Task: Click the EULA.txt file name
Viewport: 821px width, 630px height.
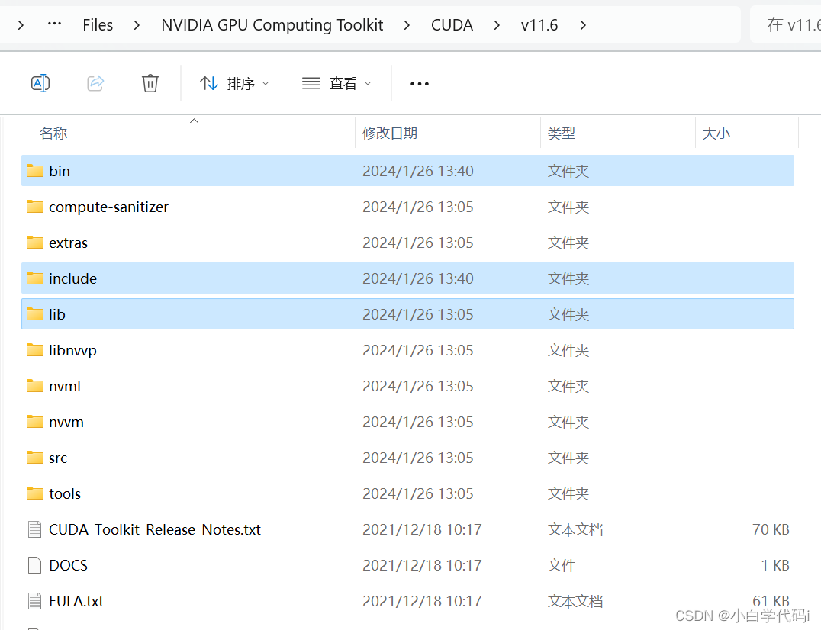Action: click(x=76, y=601)
